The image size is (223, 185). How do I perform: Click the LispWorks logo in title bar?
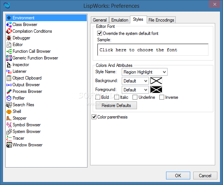point(7,6)
